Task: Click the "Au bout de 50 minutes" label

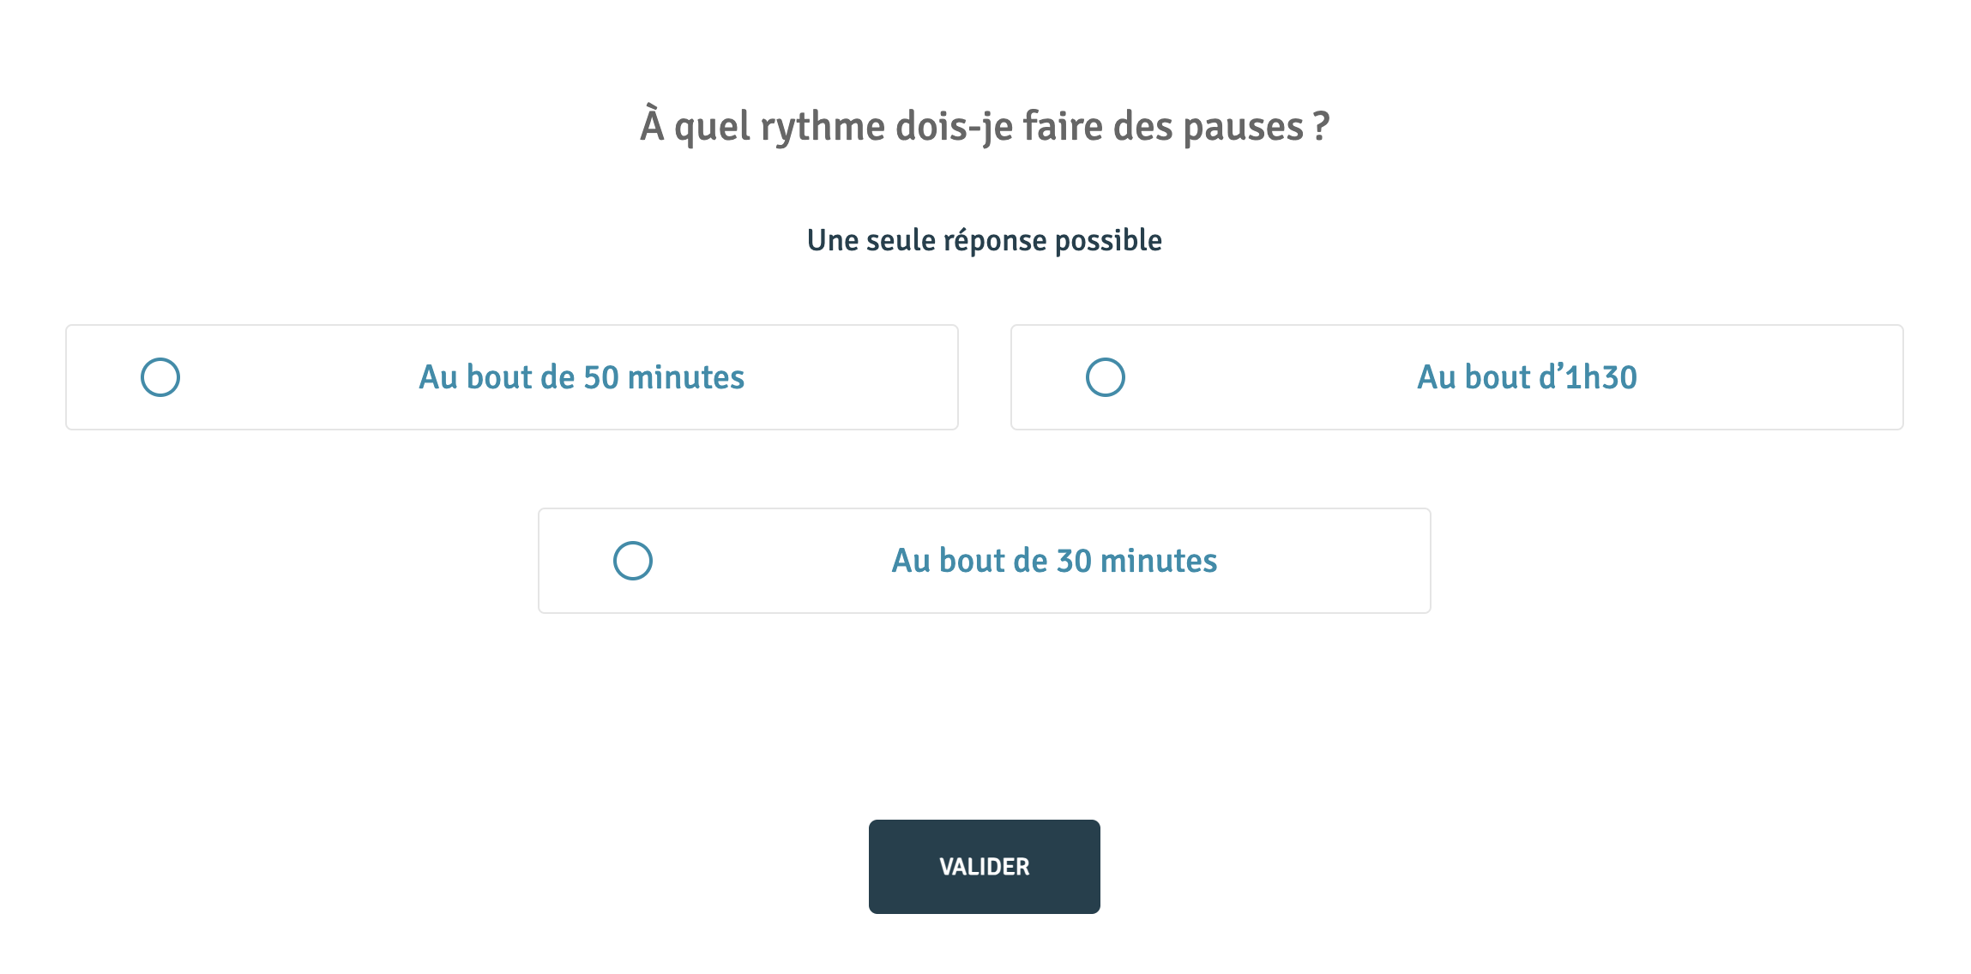Action: tap(582, 377)
